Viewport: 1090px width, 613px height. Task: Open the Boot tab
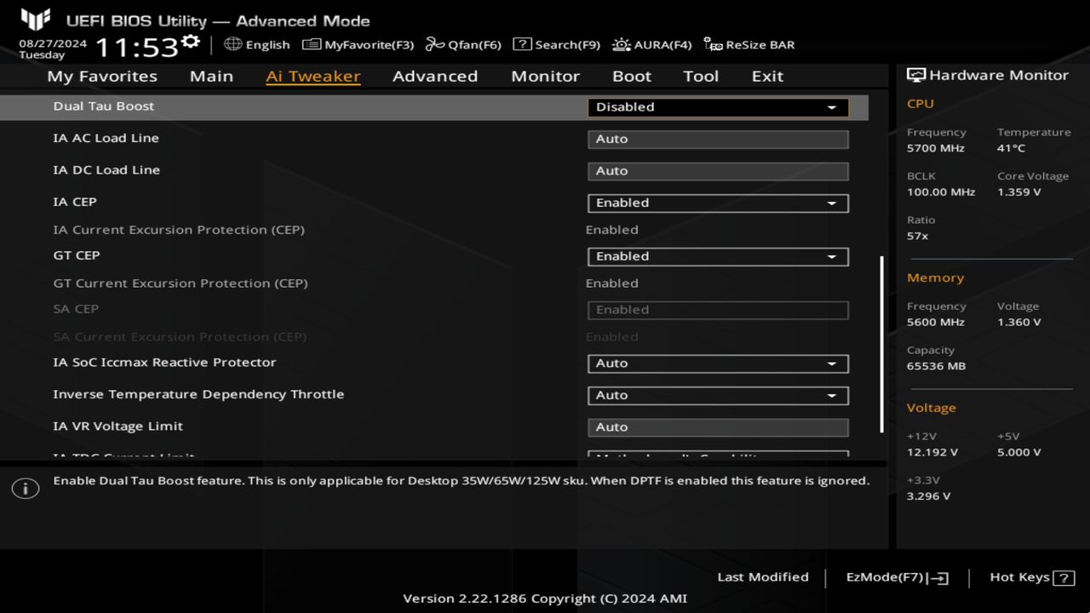[632, 76]
